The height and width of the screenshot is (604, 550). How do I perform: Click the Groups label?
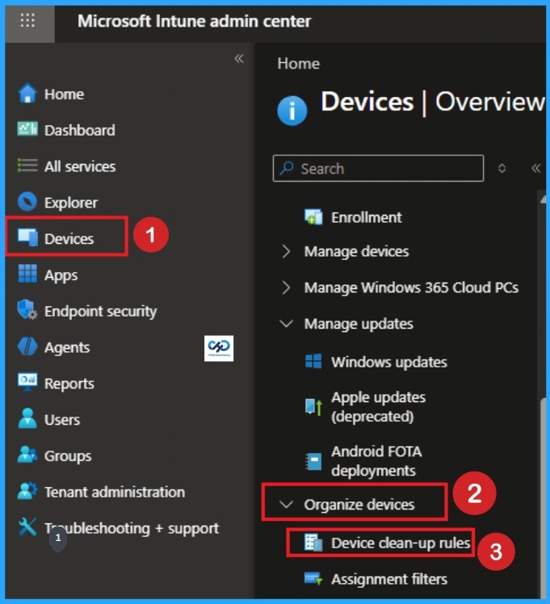68,456
